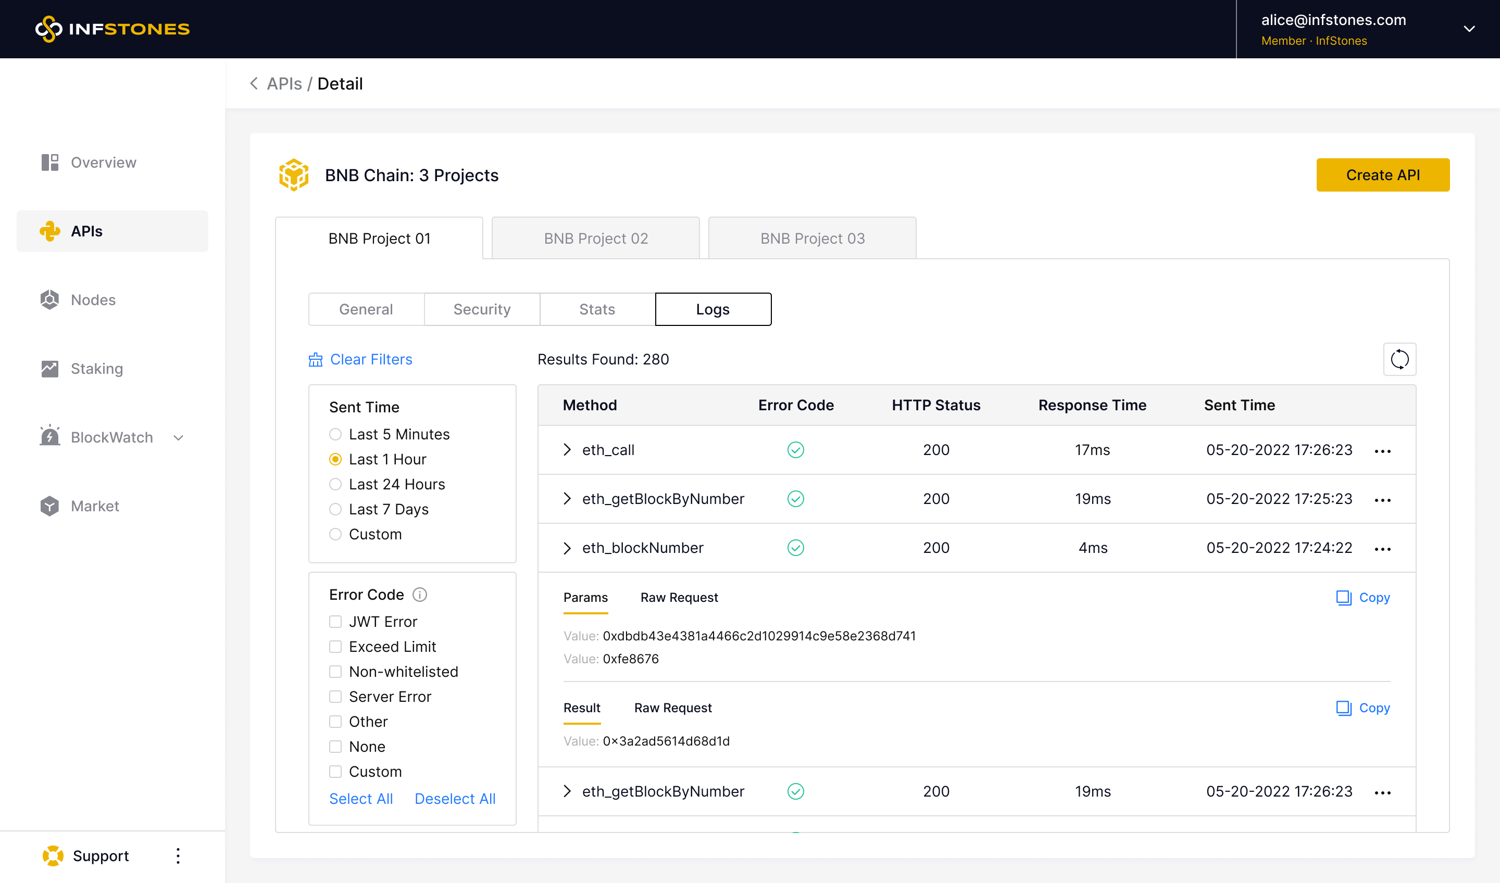This screenshot has width=1500, height=883.
Task: Click the Copy icon for Params
Action: pos(1344,597)
